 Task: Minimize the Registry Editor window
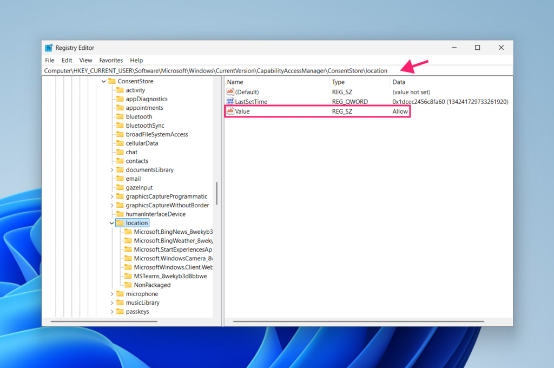pyautogui.click(x=454, y=48)
